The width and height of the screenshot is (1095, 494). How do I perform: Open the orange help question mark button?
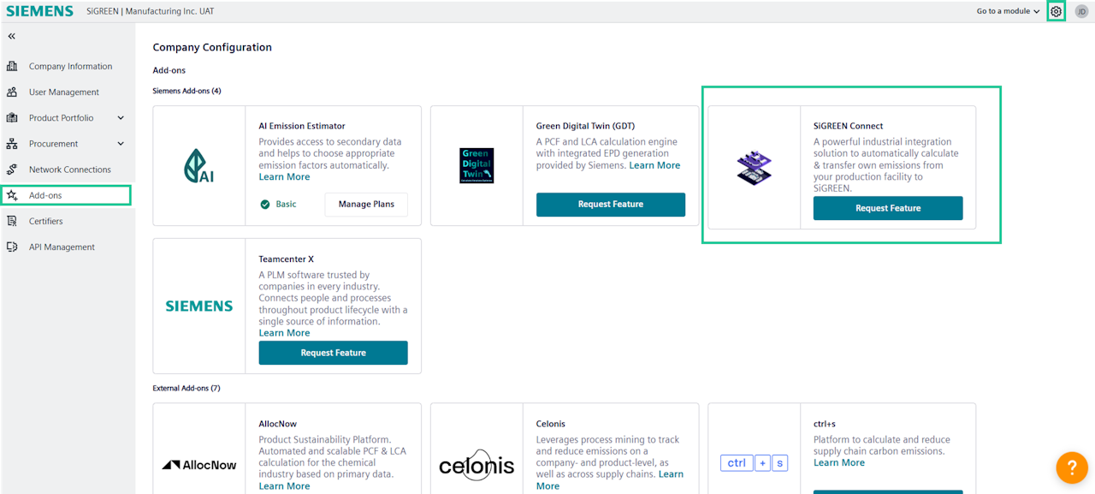(x=1072, y=467)
